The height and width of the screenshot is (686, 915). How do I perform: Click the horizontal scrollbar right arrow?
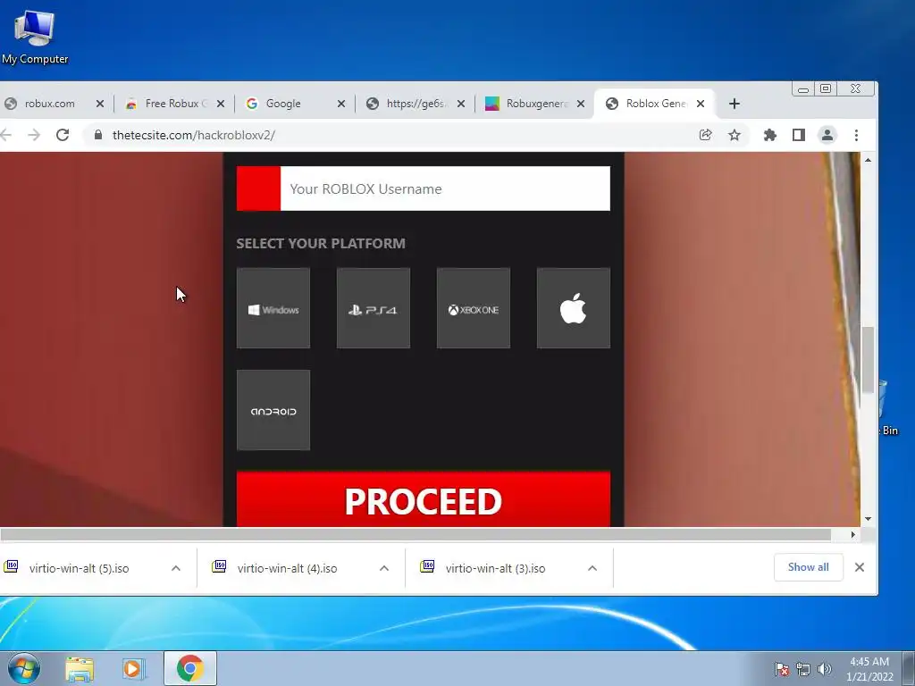[x=853, y=534]
